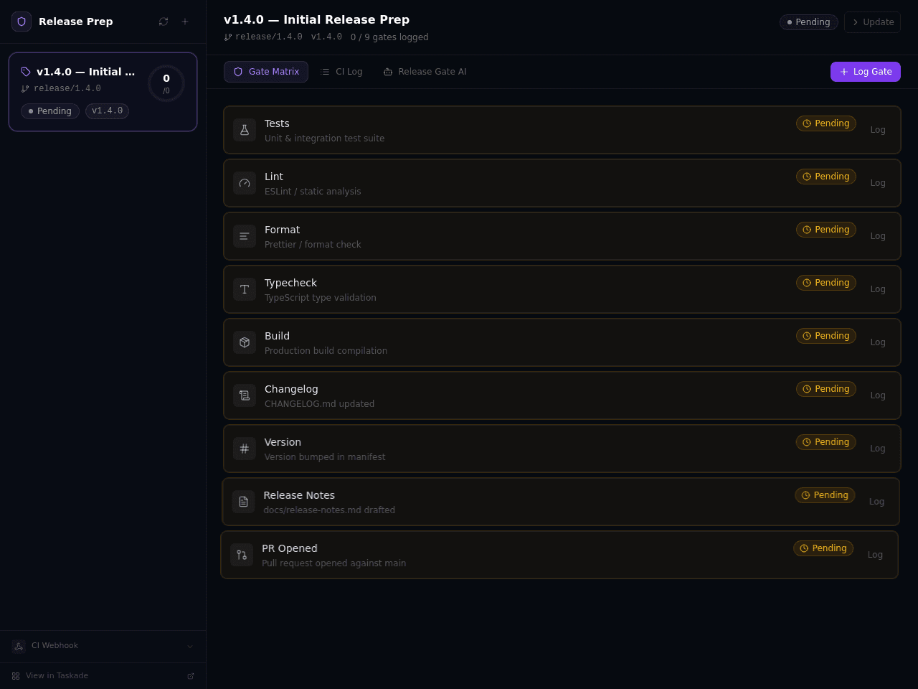Click the Pending badge on the Version row

point(826,442)
